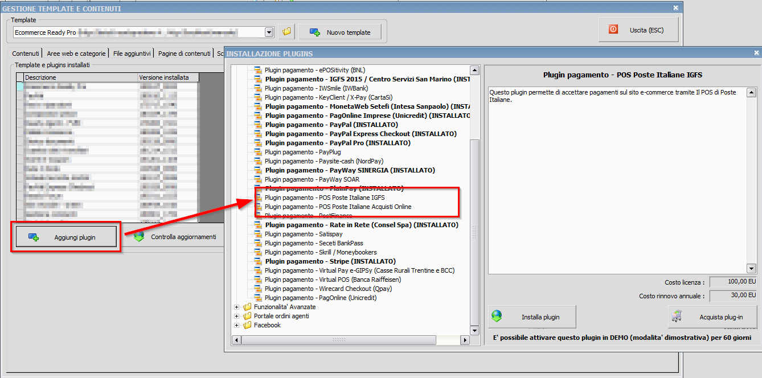Open the Template combo box dropdown arrow

coord(269,32)
